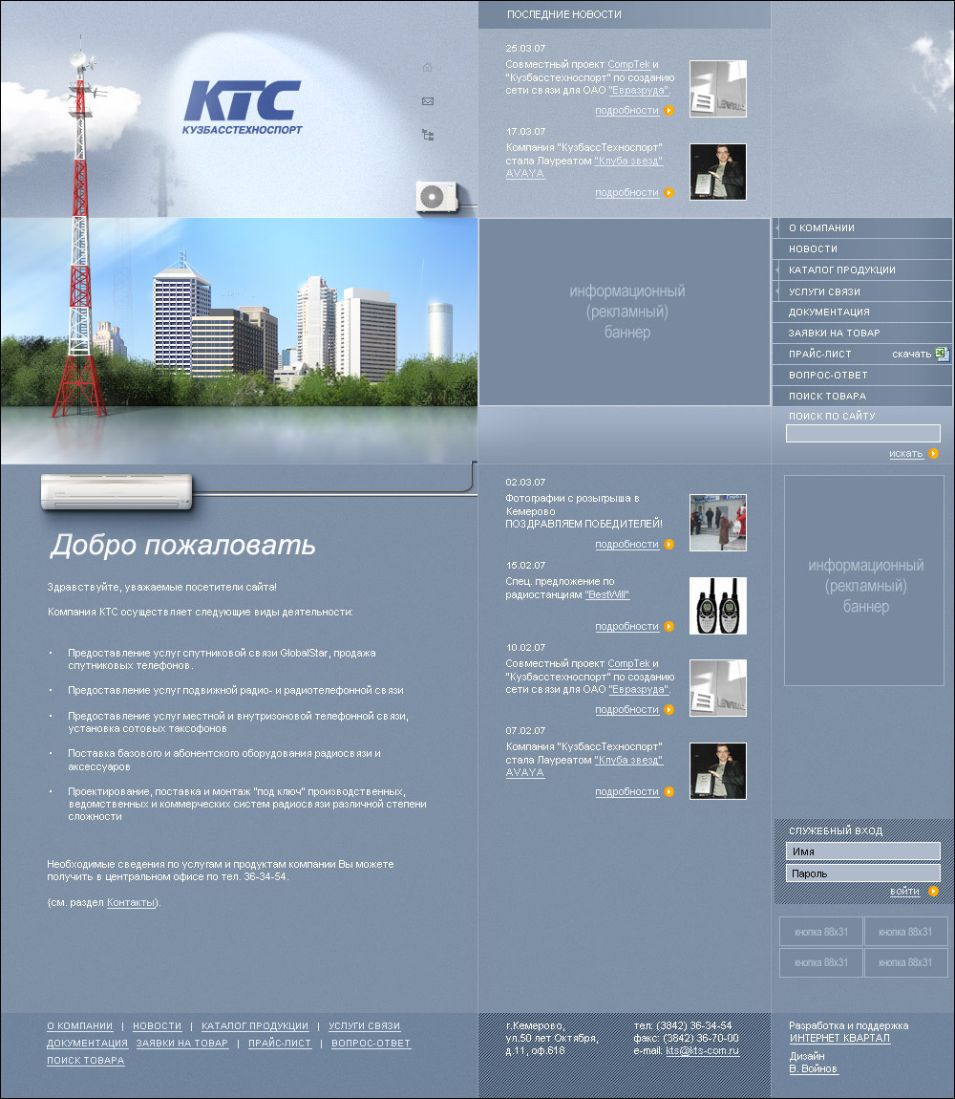955x1099 pixels.
Task: Click footer link КАТАЛОГ ПРОДУКЦИИ
Action: [x=255, y=1026]
